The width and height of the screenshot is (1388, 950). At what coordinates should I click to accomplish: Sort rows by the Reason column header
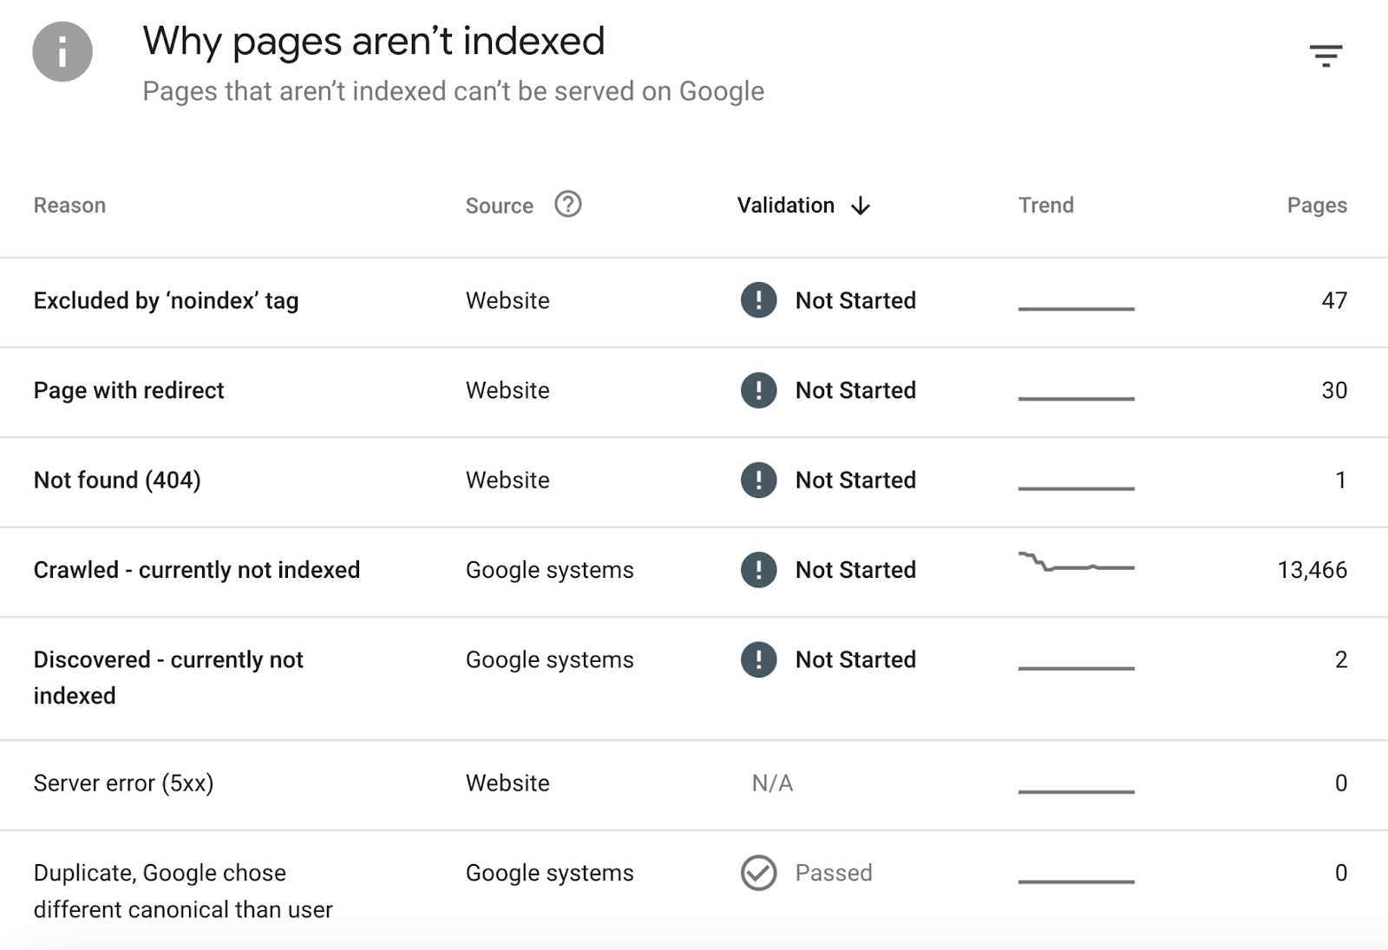coord(69,206)
